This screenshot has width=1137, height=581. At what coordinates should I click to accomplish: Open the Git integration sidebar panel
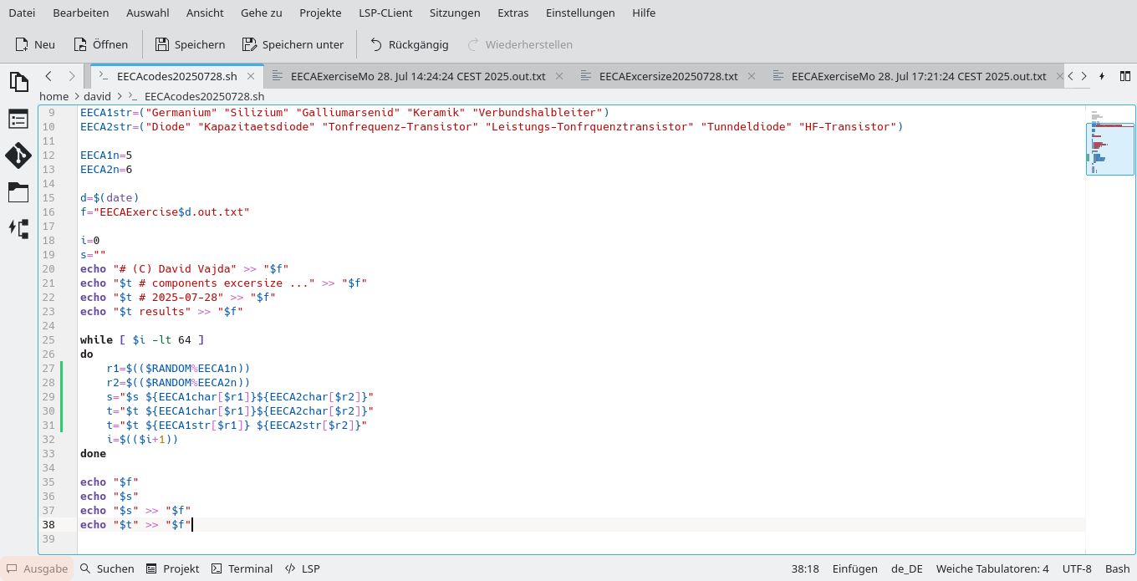coord(18,156)
